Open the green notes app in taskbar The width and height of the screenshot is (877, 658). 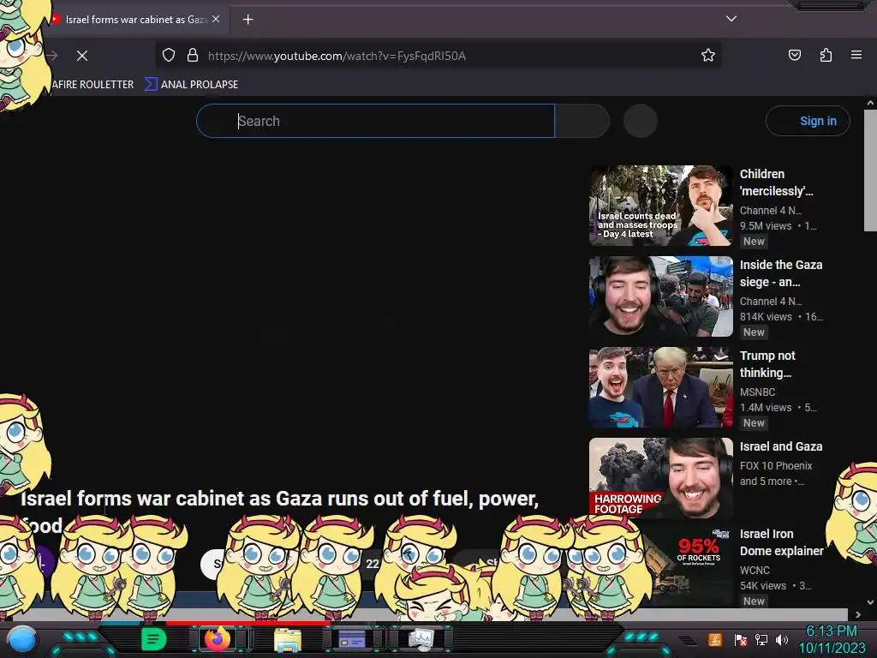point(153,639)
